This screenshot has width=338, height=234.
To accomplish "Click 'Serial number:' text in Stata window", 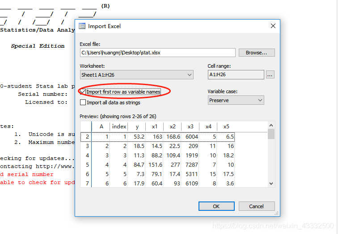I will pos(42,94).
